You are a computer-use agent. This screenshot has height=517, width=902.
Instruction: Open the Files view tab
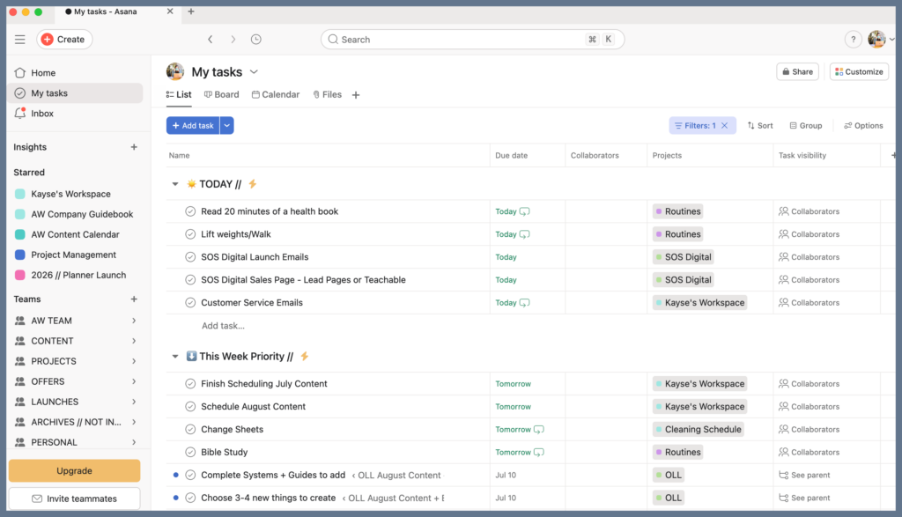click(328, 95)
